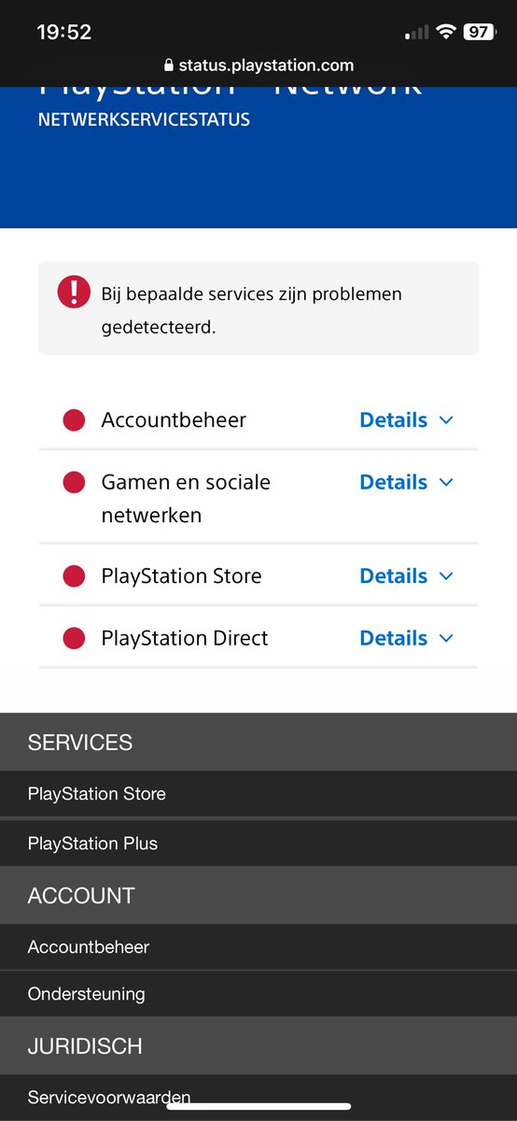
Task: Tap the lock icon in the address bar
Action: pos(169,65)
